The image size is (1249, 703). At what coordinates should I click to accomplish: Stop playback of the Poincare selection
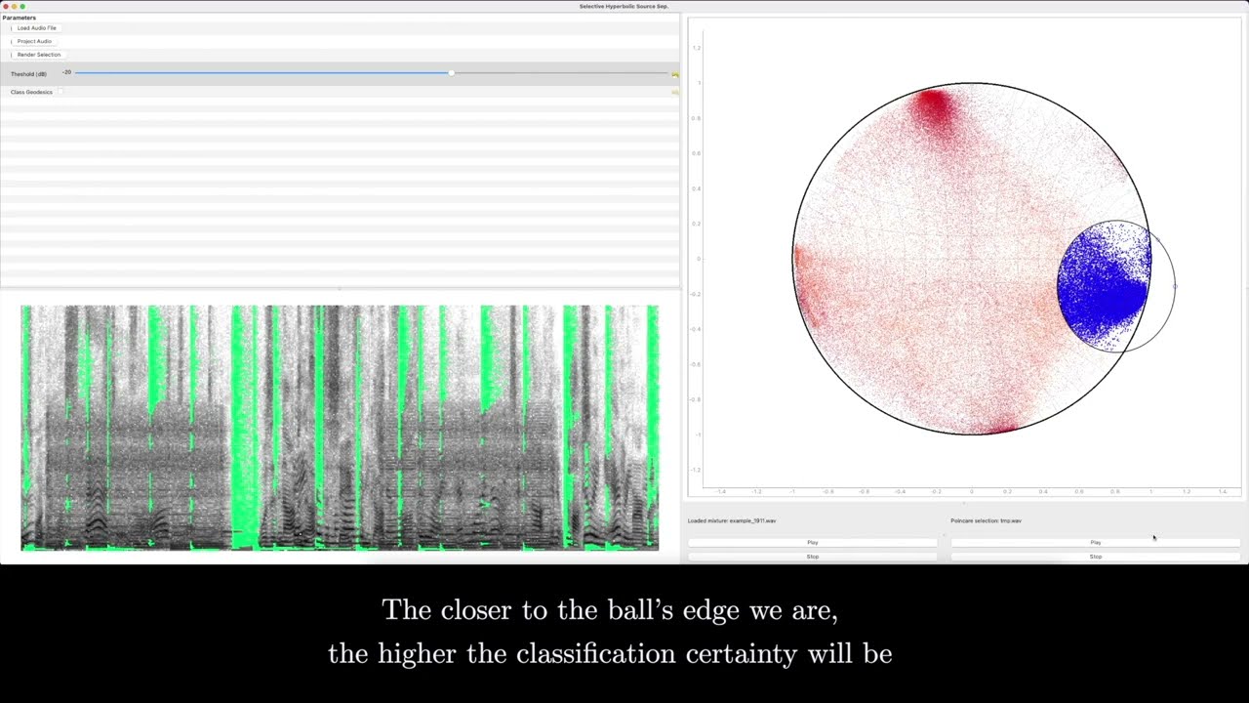1095,557
